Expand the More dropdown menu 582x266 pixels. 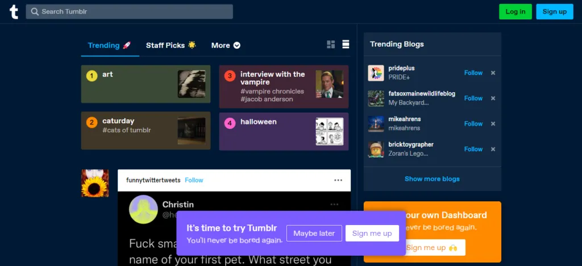pyautogui.click(x=226, y=45)
